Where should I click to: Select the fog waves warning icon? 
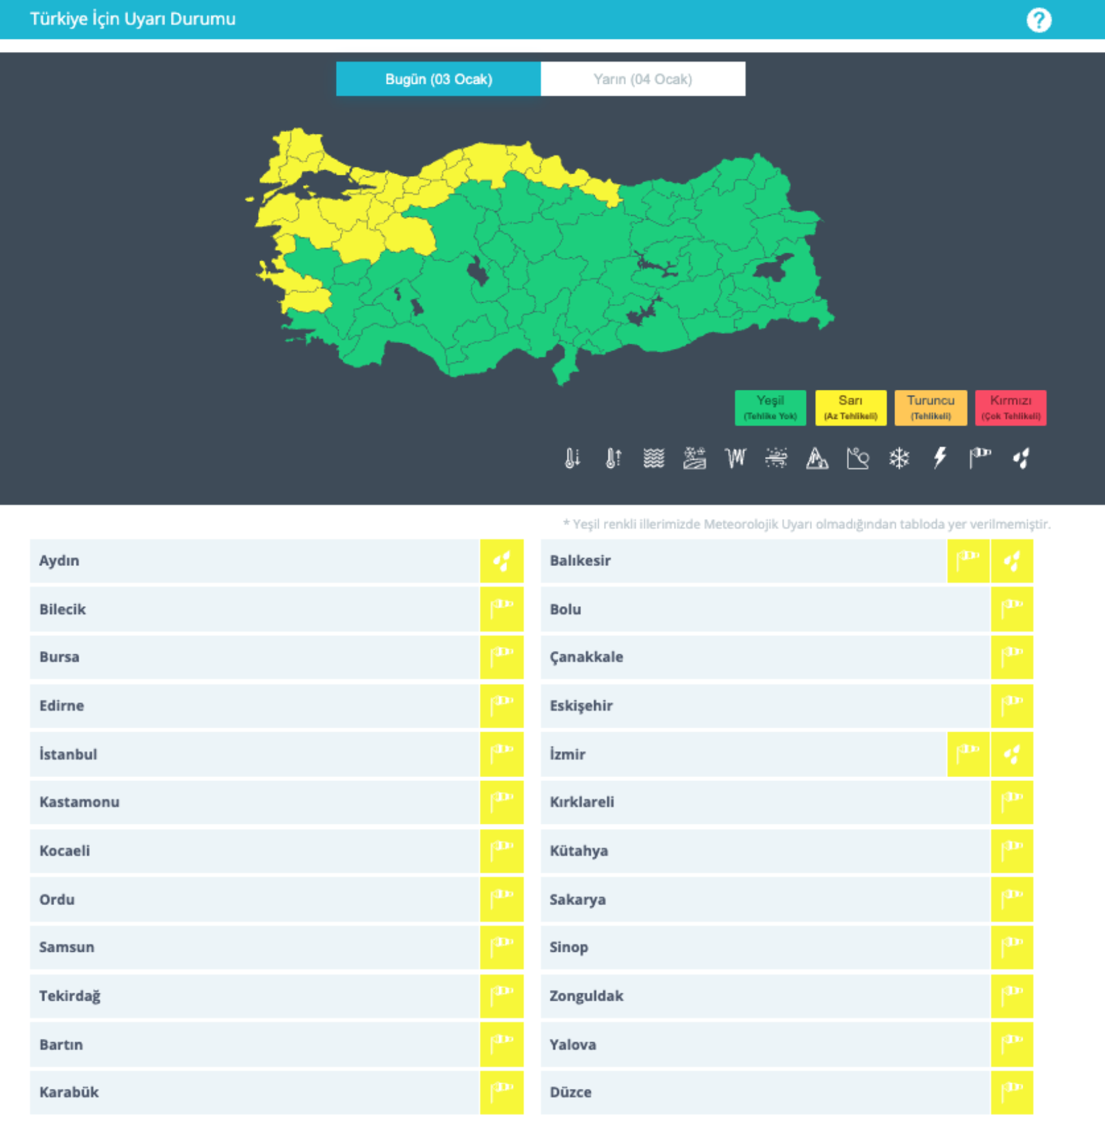(654, 459)
